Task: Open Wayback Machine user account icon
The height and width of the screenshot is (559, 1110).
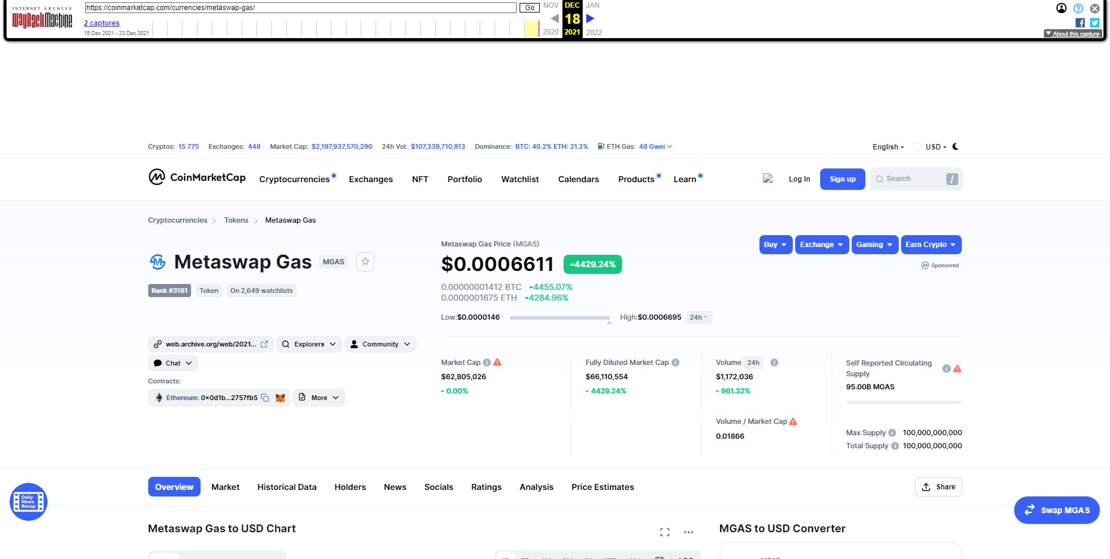Action: tap(1061, 8)
